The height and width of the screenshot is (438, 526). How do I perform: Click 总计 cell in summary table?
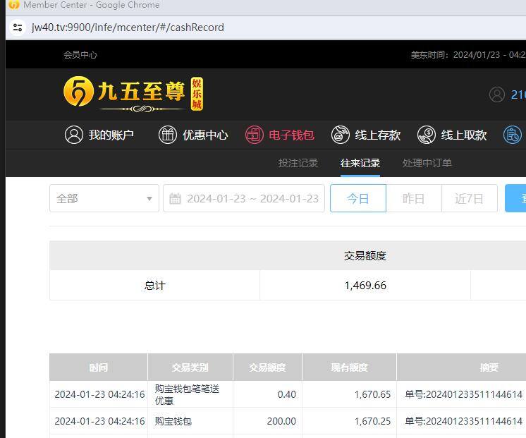point(154,285)
